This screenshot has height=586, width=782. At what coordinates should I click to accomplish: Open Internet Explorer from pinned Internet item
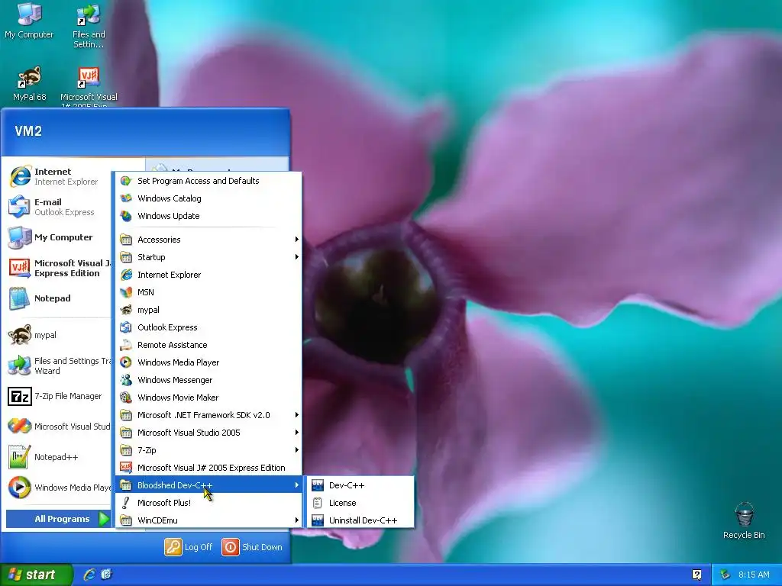click(59, 176)
